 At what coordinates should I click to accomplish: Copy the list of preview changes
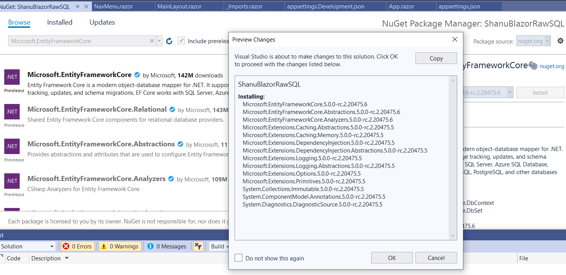pyautogui.click(x=436, y=59)
